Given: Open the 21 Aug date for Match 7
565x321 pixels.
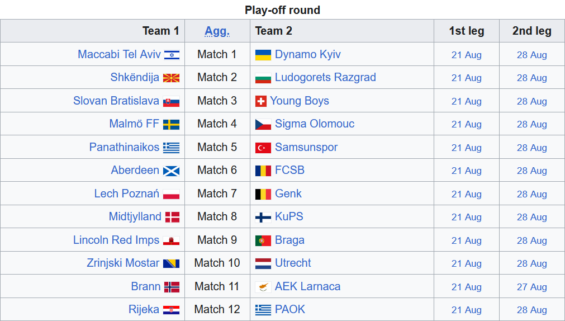Looking at the screenshot, I should 466,195.
